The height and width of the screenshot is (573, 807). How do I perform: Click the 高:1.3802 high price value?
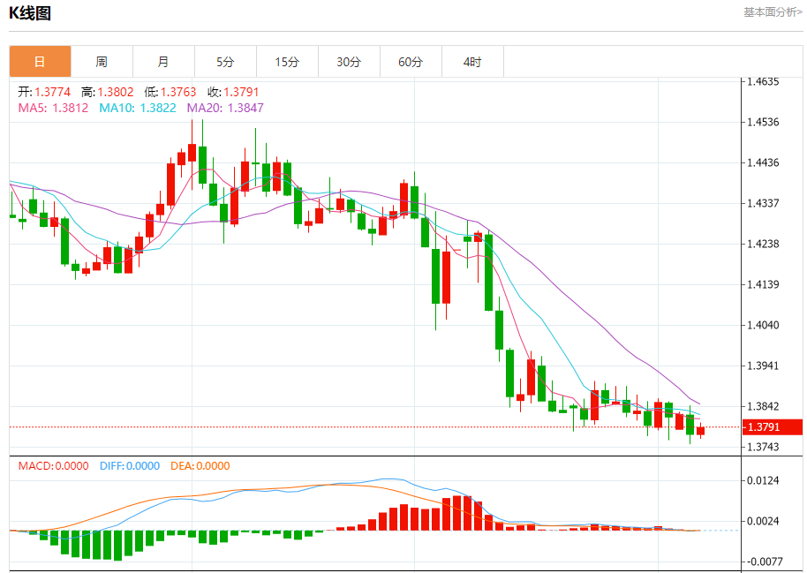pyautogui.click(x=107, y=92)
